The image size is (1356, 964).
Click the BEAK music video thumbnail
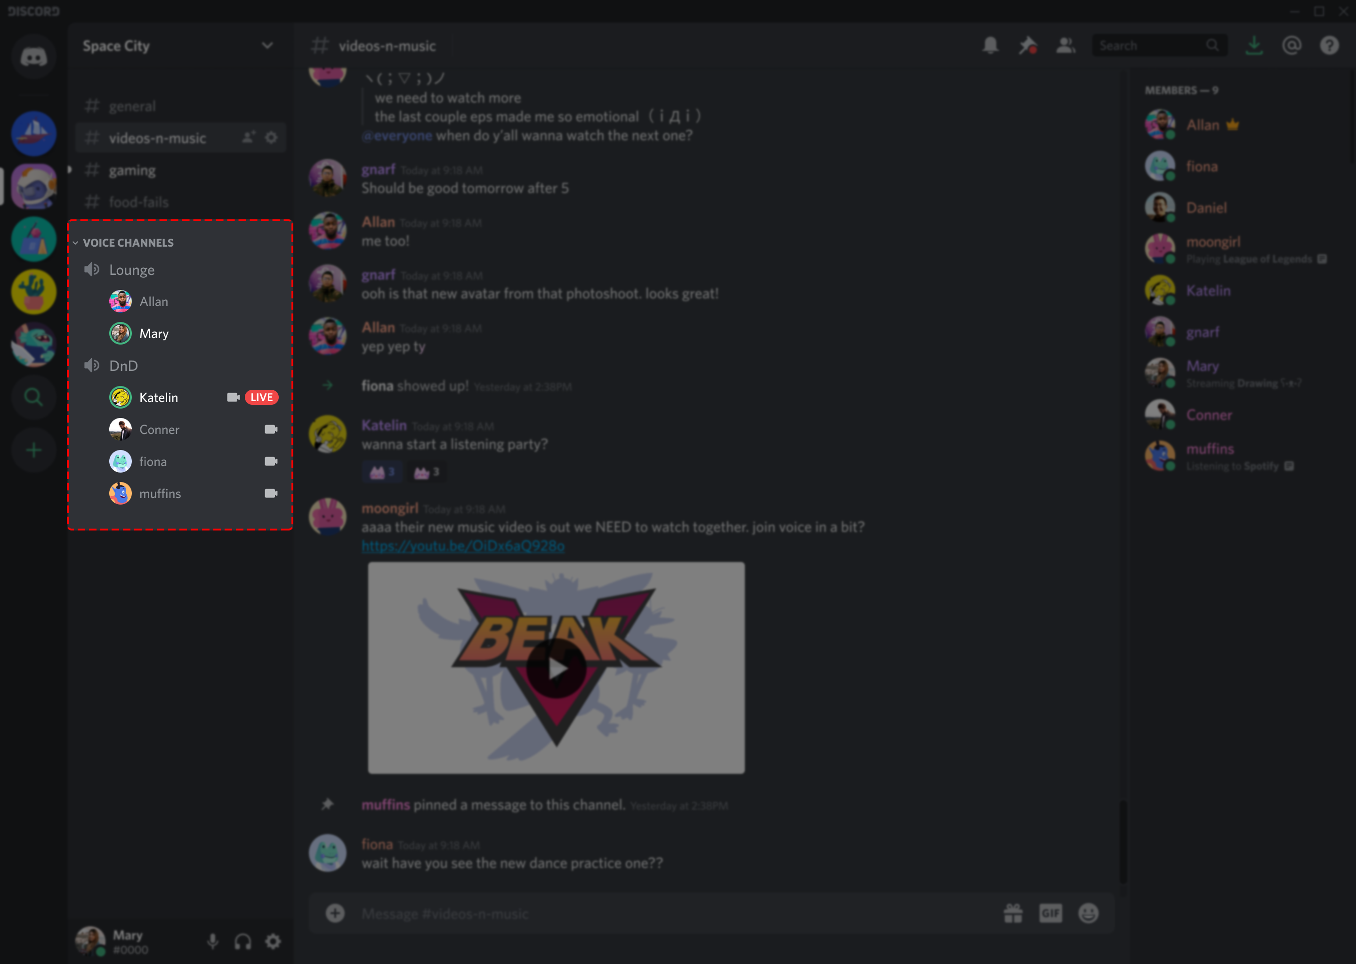(556, 668)
